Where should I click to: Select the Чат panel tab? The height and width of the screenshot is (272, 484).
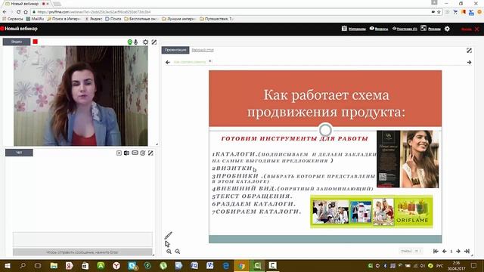19,153
